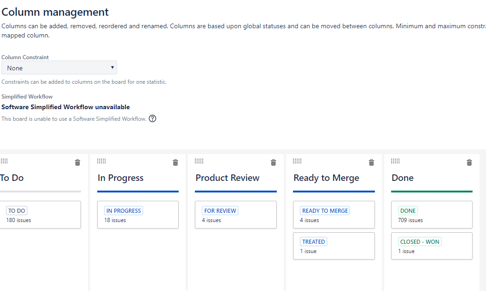Click the Ready to Merge column title
This screenshot has width=486, height=291.
[x=326, y=178]
